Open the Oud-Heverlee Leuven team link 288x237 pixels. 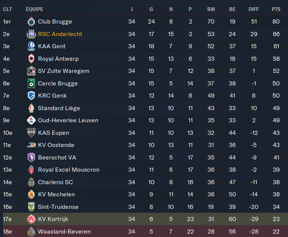(x=68, y=120)
